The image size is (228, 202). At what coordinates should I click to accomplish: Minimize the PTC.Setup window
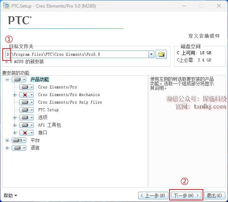point(184,6)
